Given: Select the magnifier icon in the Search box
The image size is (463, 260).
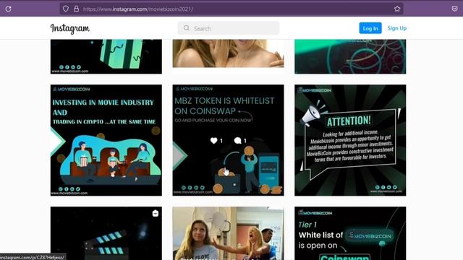Looking at the screenshot, I should tap(187, 28).
